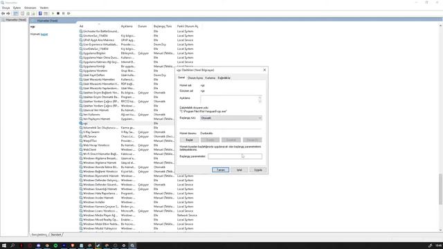
Task: Close the vgc properties dialog
Action: [x=264, y=70]
